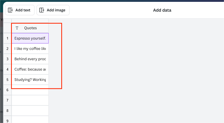The height and width of the screenshot is (123, 224).
Task: Click row number 4 header
Action: pyautogui.click(x=7, y=69)
